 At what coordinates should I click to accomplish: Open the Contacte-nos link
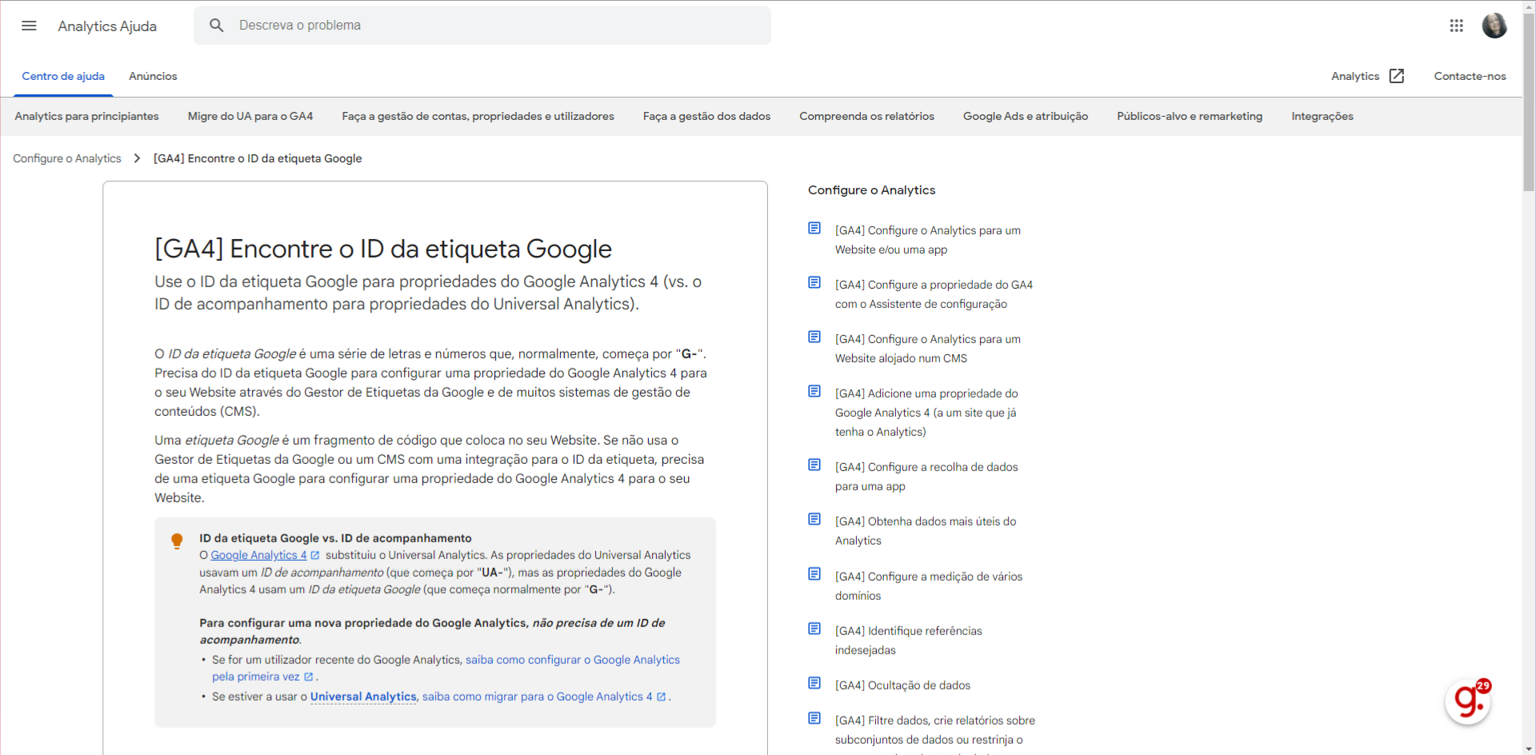point(1470,76)
